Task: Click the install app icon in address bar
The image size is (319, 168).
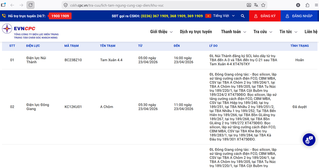Action: (249, 5)
